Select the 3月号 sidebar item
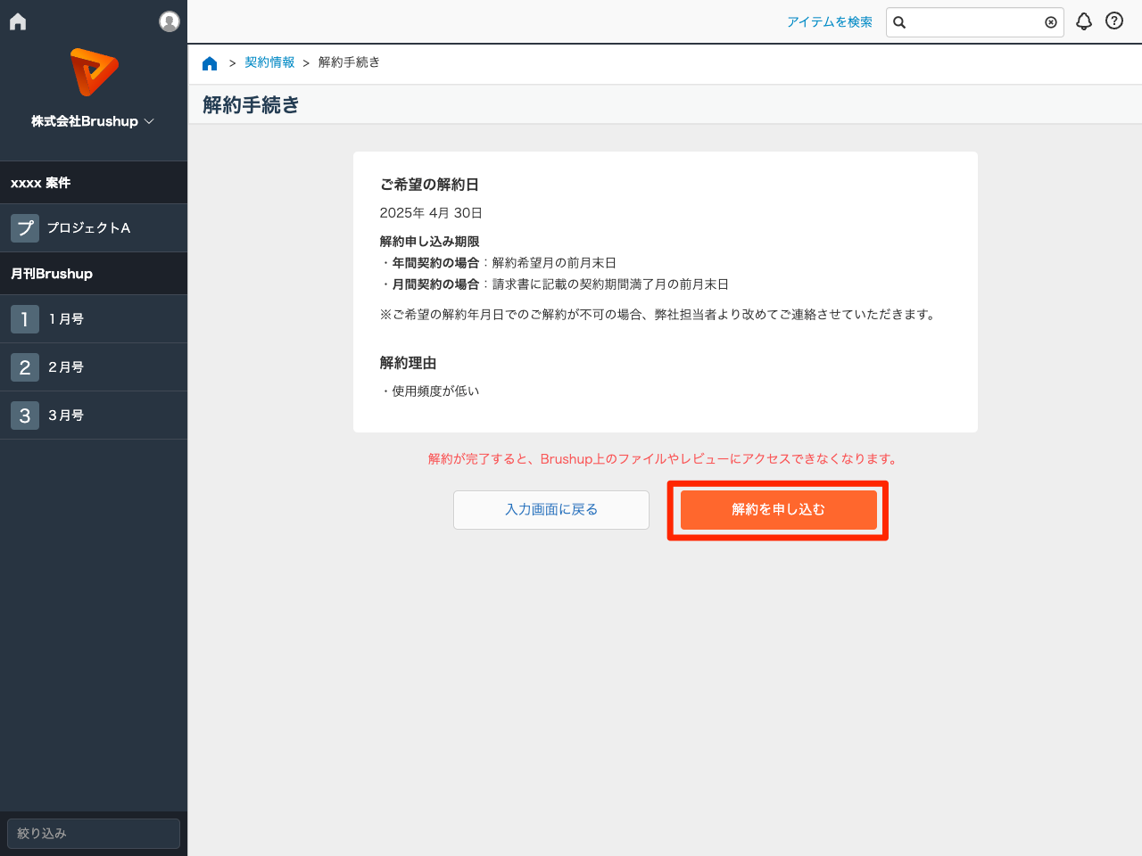The height and width of the screenshot is (856, 1142). click(x=94, y=416)
